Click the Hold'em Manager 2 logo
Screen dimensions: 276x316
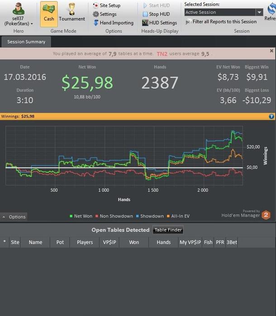click(x=266, y=215)
